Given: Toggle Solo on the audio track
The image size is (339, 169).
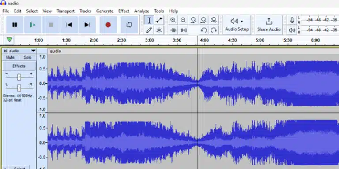Looking at the screenshot, I should tap(27, 57).
